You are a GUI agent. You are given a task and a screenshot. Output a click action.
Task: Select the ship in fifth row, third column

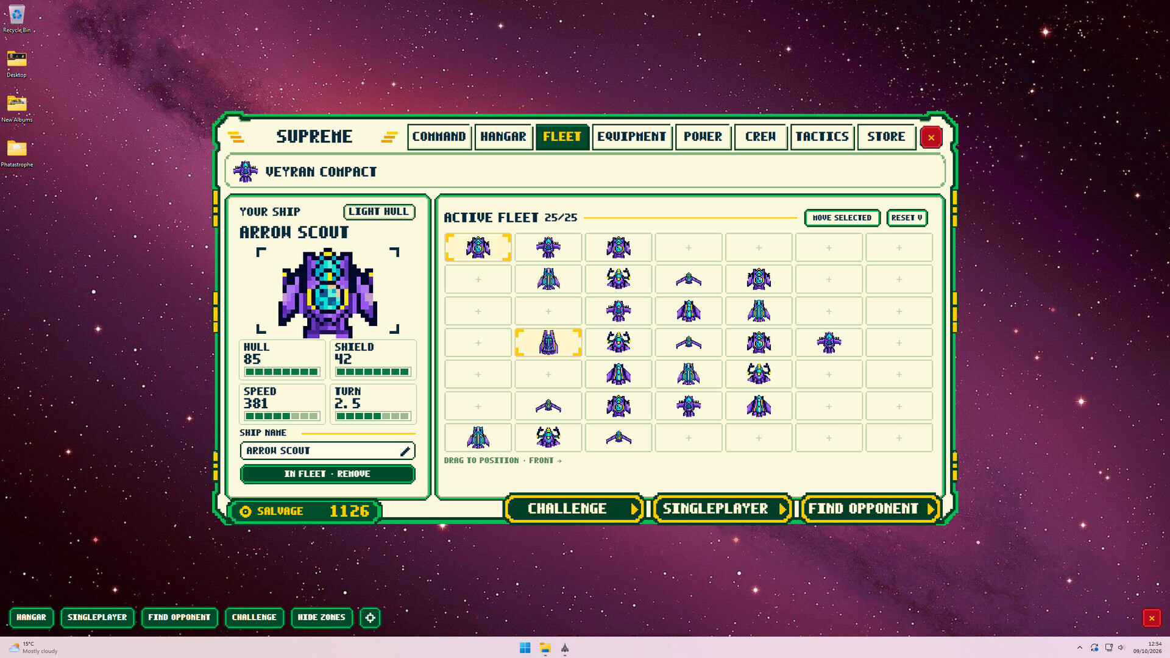(x=618, y=374)
